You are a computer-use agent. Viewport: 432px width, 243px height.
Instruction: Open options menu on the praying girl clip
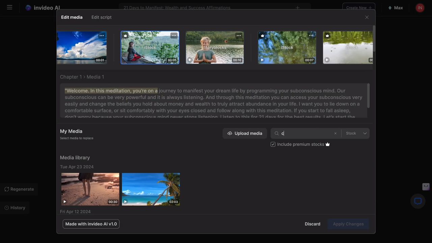pyautogui.click(x=239, y=35)
